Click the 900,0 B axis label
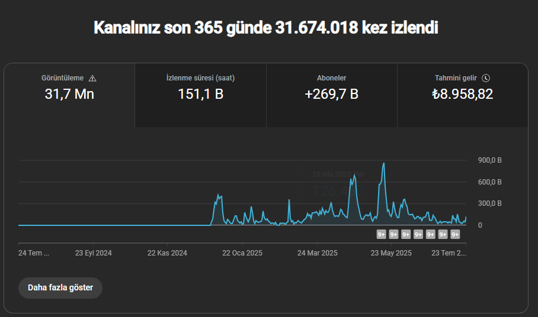The width and height of the screenshot is (538, 317). click(x=489, y=160)
